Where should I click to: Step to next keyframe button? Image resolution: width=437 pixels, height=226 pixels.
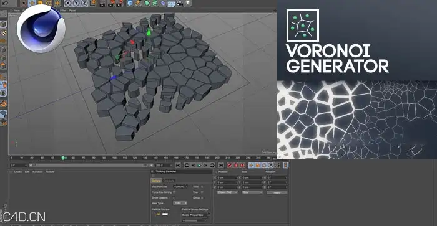click(212, 166)
